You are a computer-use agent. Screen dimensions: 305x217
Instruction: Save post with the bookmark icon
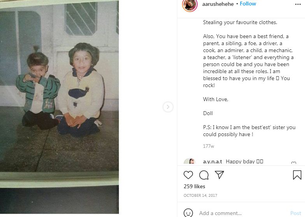click(x=297, y=175)
